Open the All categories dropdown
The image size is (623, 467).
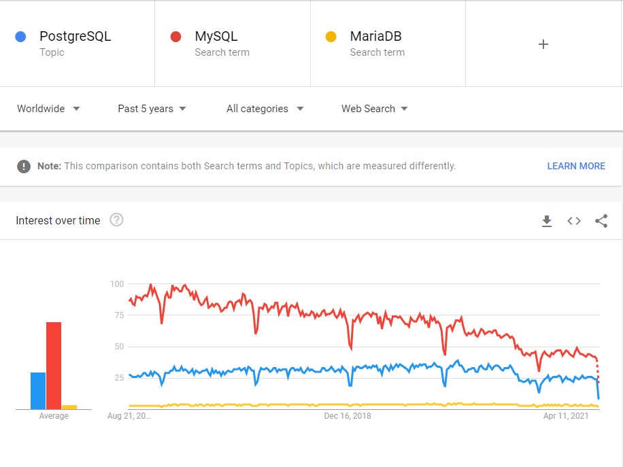(x=265, y=109)
